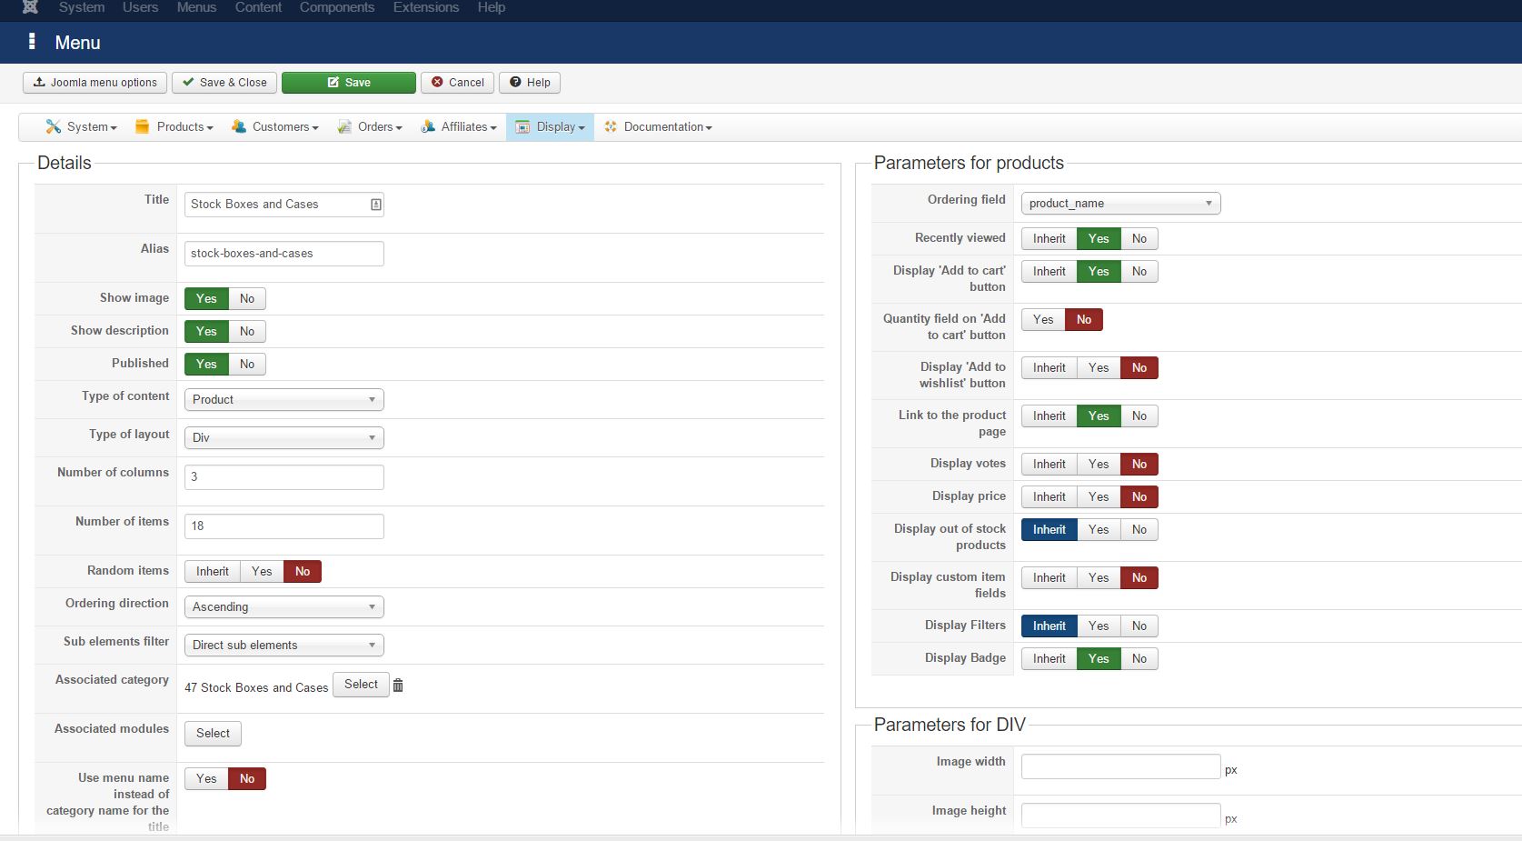The width and height of the screenshot is (1522, 841).
Task: Click the Display window icon
Action: [522, 126]
